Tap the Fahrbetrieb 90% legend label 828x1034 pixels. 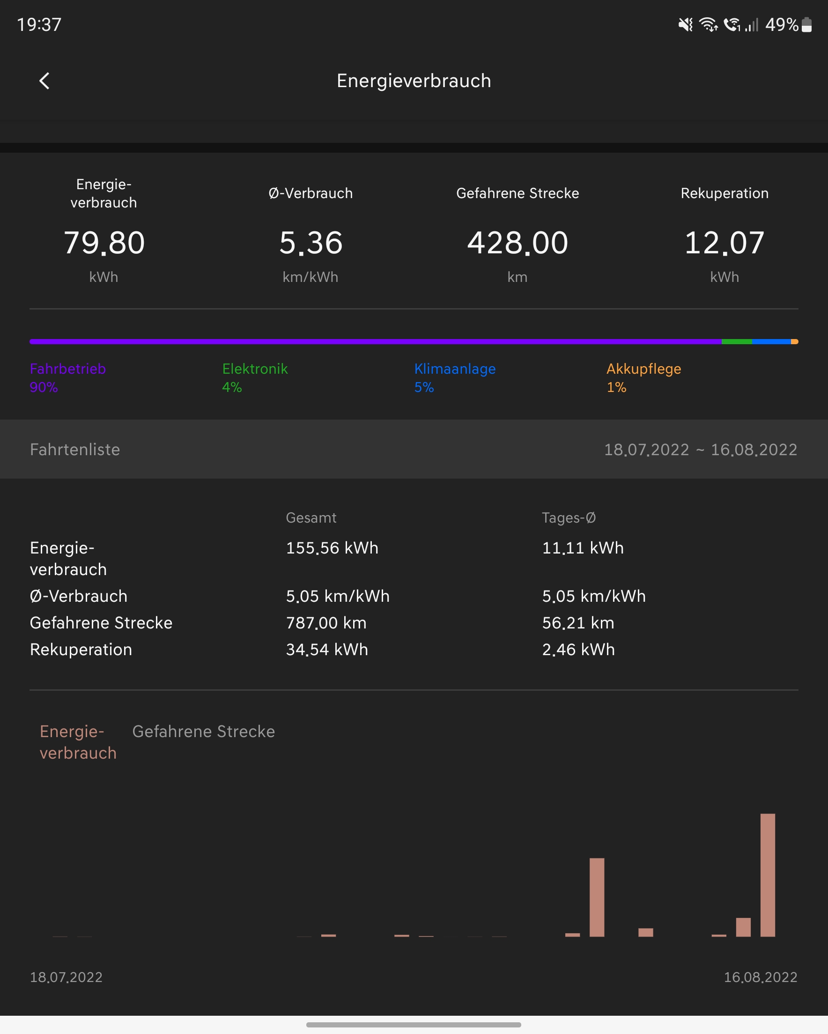click(67, 377)
